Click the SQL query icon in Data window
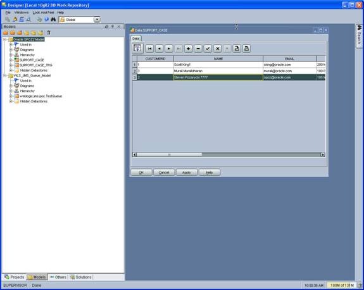The width and height of the screenshot is (364, 290). pos(137,48)
